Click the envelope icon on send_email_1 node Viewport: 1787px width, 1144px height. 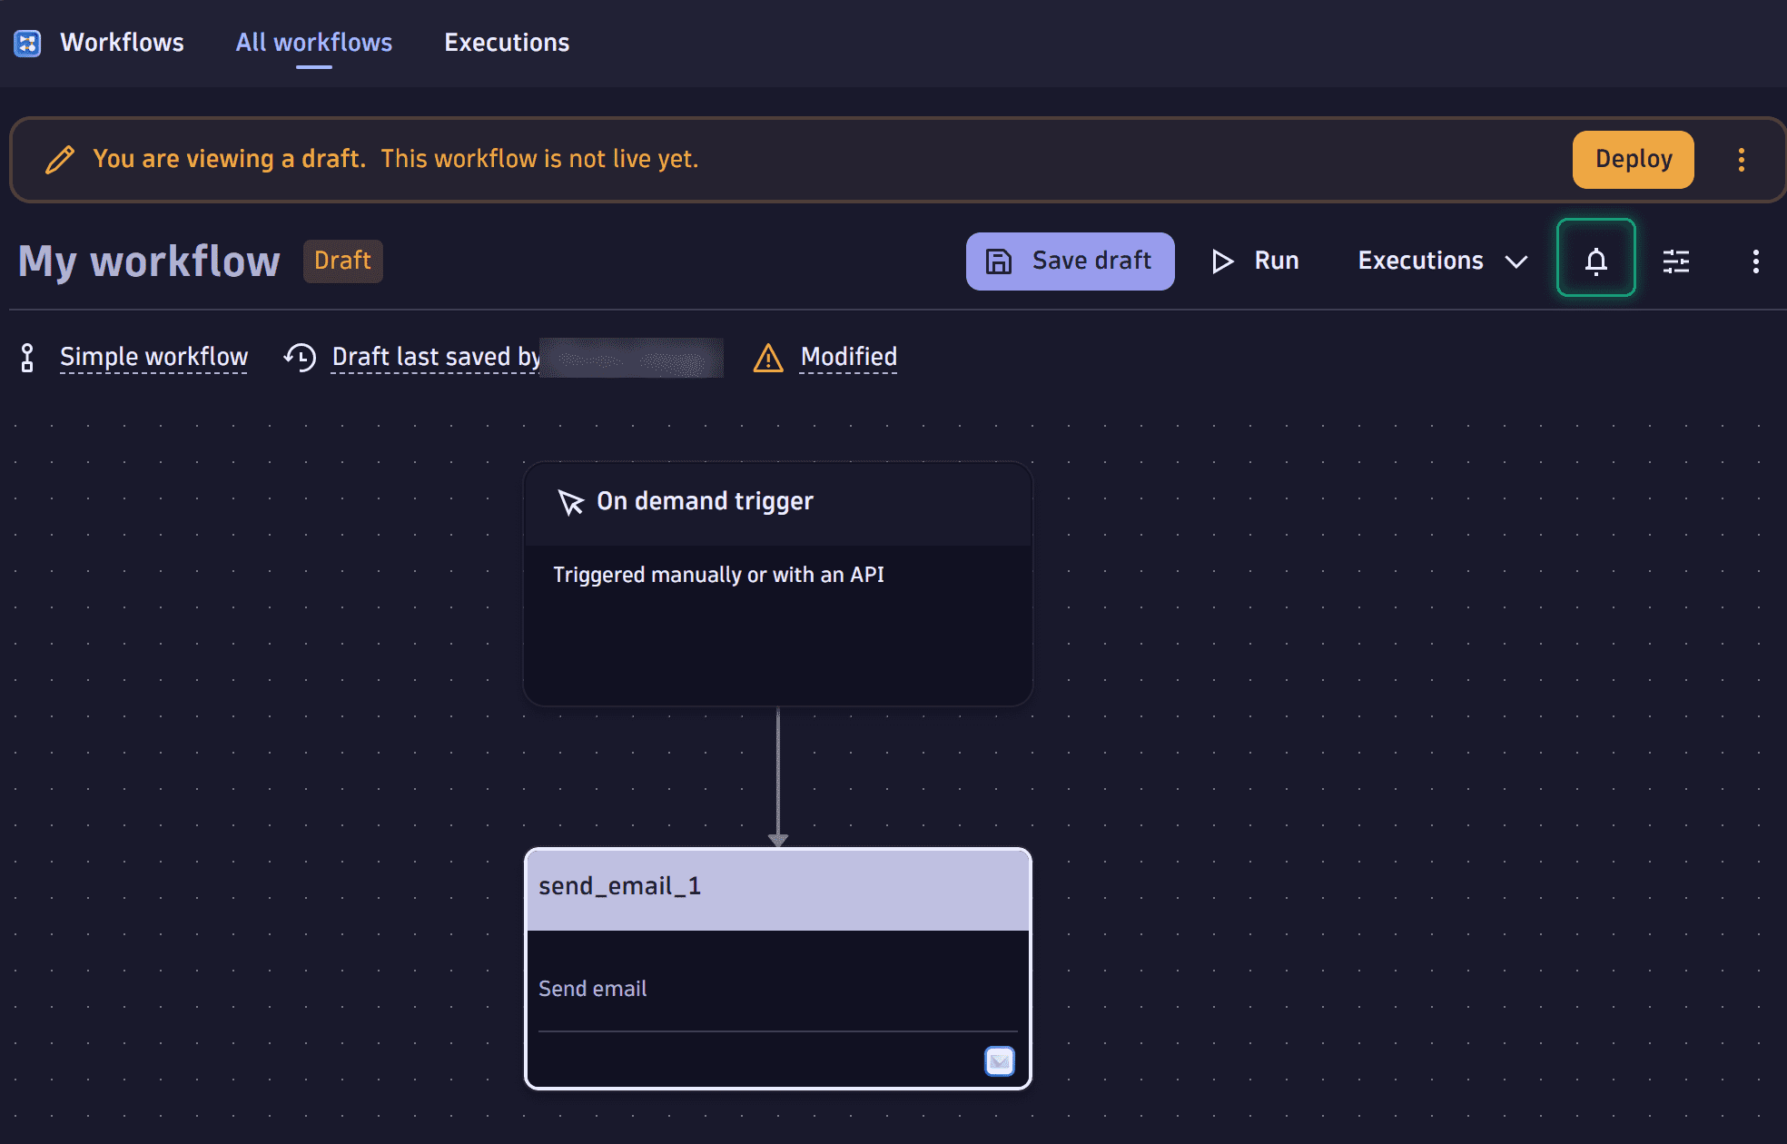[998, 1060]
